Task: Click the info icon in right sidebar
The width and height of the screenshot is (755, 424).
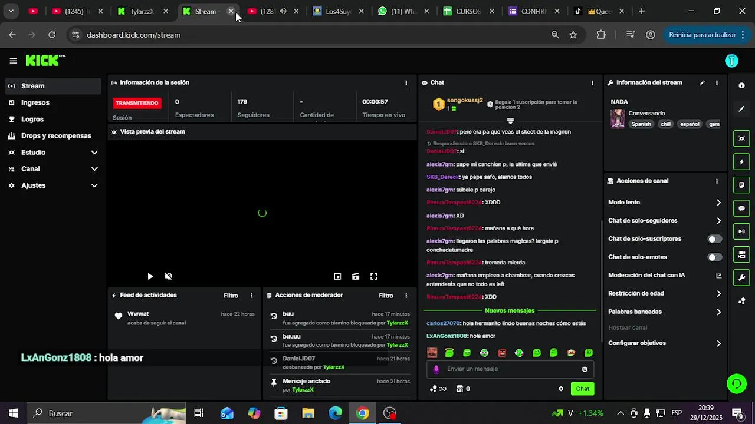Action: pos(741,86)
